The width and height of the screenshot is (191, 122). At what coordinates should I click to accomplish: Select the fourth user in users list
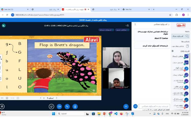[x=180, y=75]
